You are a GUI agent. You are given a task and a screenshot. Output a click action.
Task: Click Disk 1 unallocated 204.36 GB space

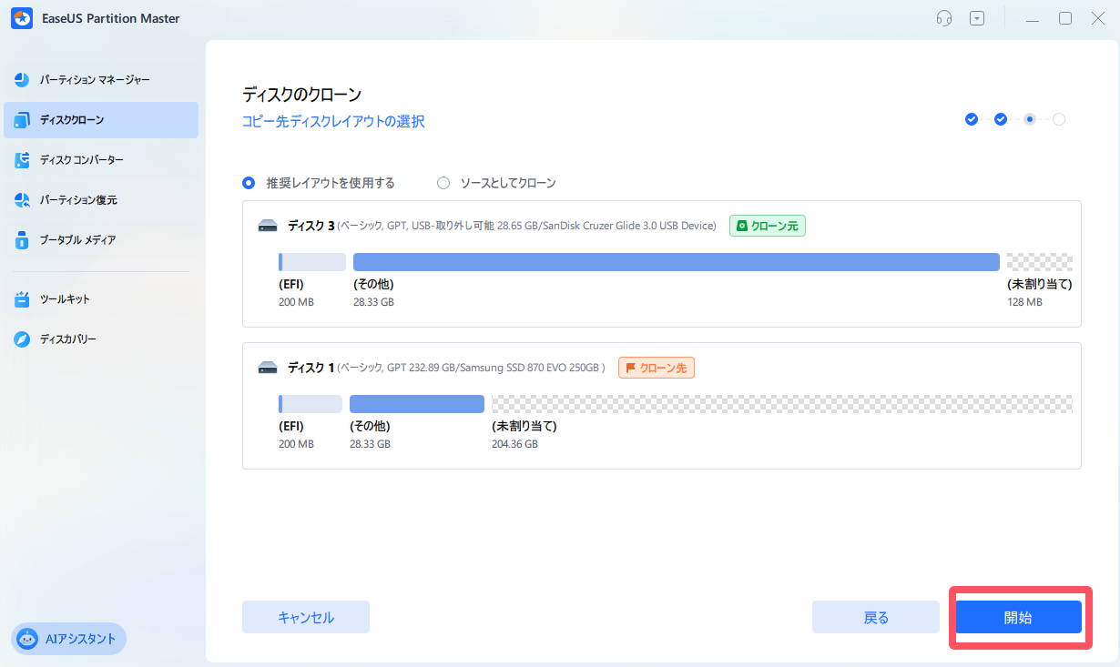(x=781, y=404)
